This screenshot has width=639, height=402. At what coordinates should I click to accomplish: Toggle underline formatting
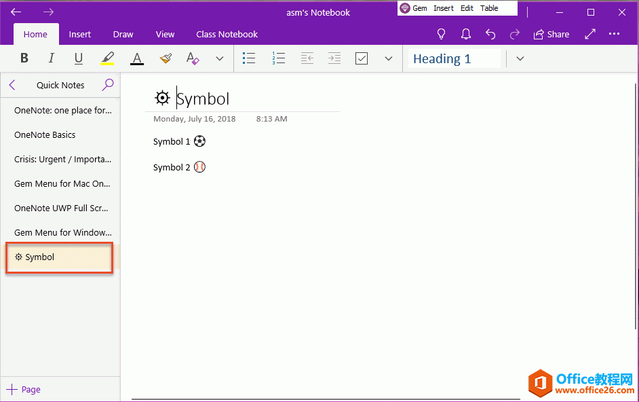click(x=78, y=58)
